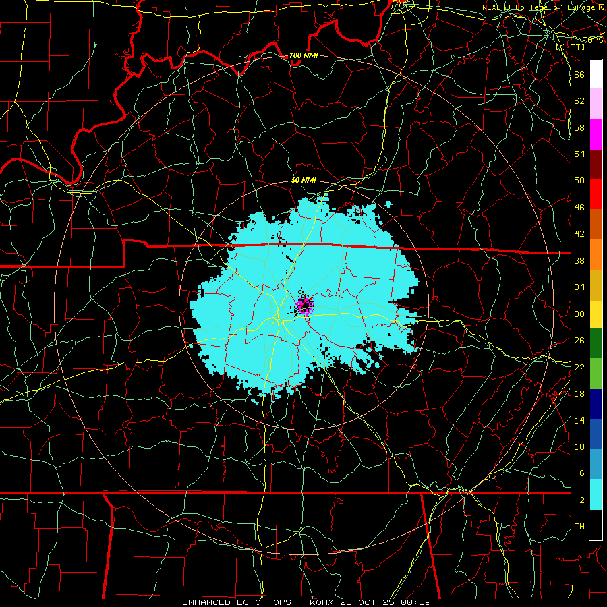The height and width of the screenshot is (607, 607).
Task: Click the "54" scale value
Action: [579, 154]
